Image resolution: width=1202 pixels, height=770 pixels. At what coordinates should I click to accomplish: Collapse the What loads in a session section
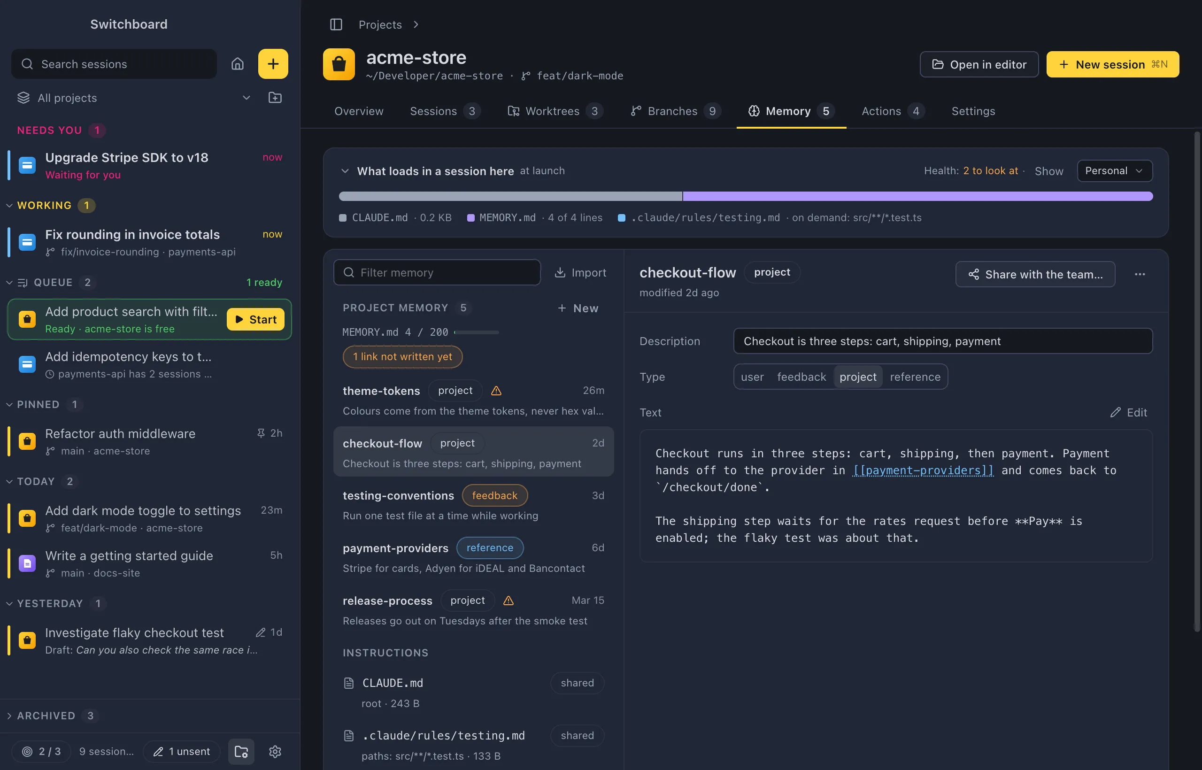coord(345,171)
